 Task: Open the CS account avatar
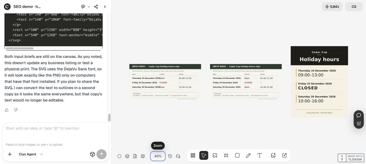354,7
